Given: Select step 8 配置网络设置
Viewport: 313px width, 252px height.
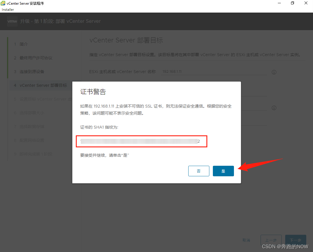Looking at the screenshot, I should click(29, 140).
